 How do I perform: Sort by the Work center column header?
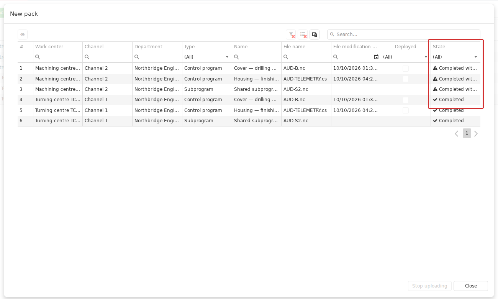tap(58, 47)
